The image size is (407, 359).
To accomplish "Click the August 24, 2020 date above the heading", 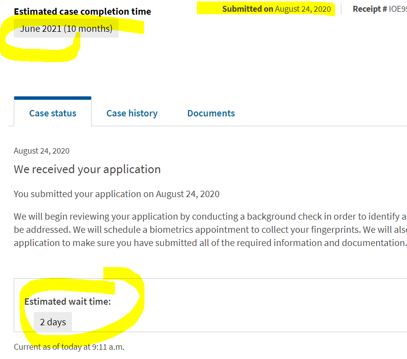I will click(x=42, y=151).
